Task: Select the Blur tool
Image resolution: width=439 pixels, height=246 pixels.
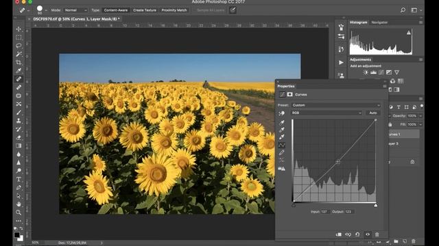Action: [19, 154]
